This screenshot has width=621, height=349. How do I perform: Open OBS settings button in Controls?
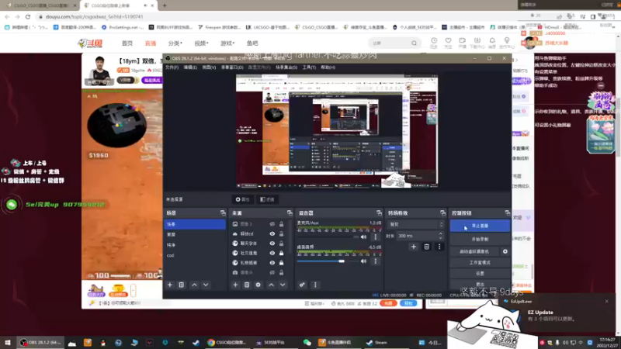pyautogui.click(x=480, y=274)
